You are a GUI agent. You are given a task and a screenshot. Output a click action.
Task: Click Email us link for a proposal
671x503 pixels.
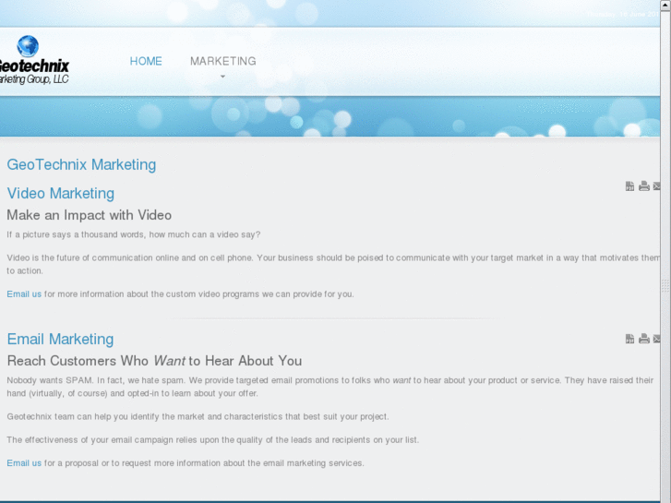click(24, 463)
